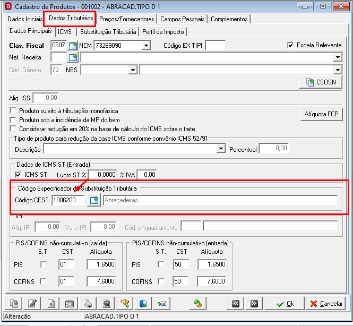
Task: Go to next record with double-right arrow
Action: click(254, 304)
